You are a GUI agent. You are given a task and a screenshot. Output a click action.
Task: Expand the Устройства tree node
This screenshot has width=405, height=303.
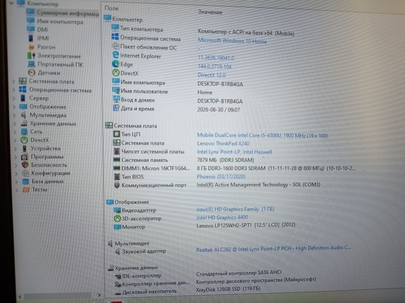tap(16, 149)
